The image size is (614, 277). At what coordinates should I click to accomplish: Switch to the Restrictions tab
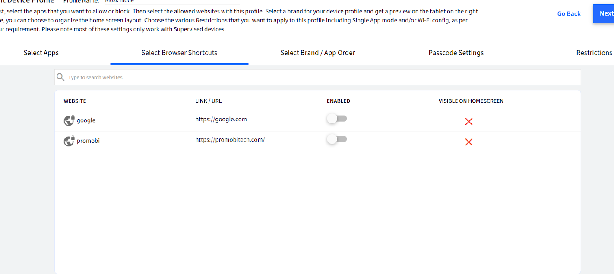[x=594, y=53]
